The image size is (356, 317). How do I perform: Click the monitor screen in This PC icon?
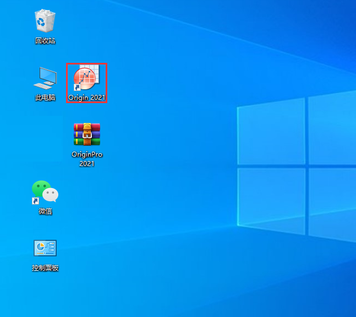[47, 75]
